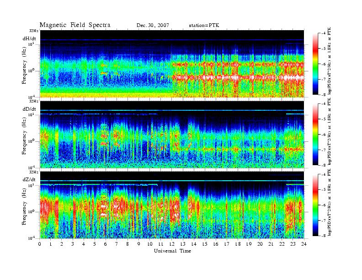Click the 10^-1 frequency tick on dZ/dt panel
362x280 pixels.
31,238
